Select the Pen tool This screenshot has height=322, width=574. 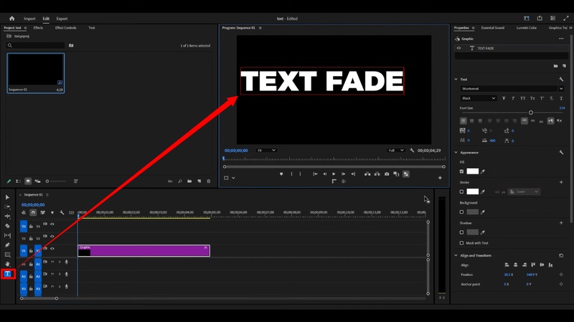pyautogui.click(x=8, y=245)
